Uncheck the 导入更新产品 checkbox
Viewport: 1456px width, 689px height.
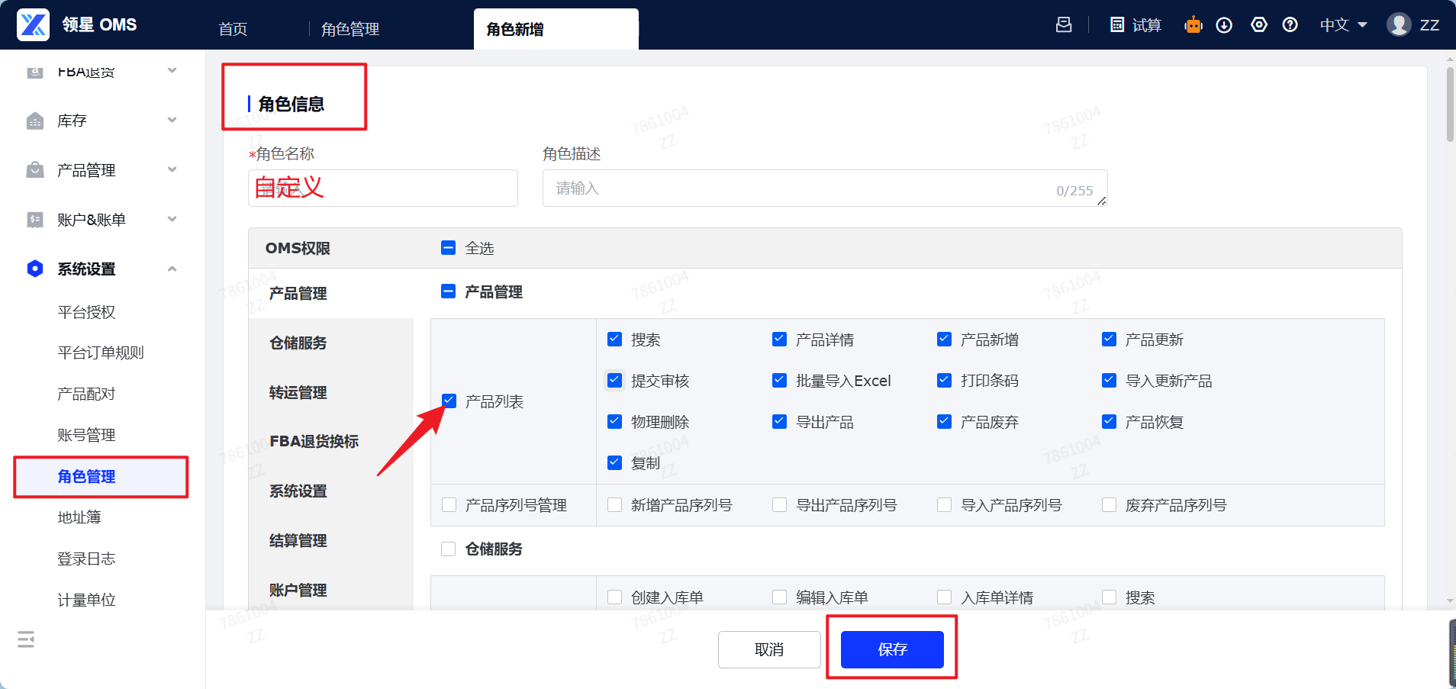1109,380
